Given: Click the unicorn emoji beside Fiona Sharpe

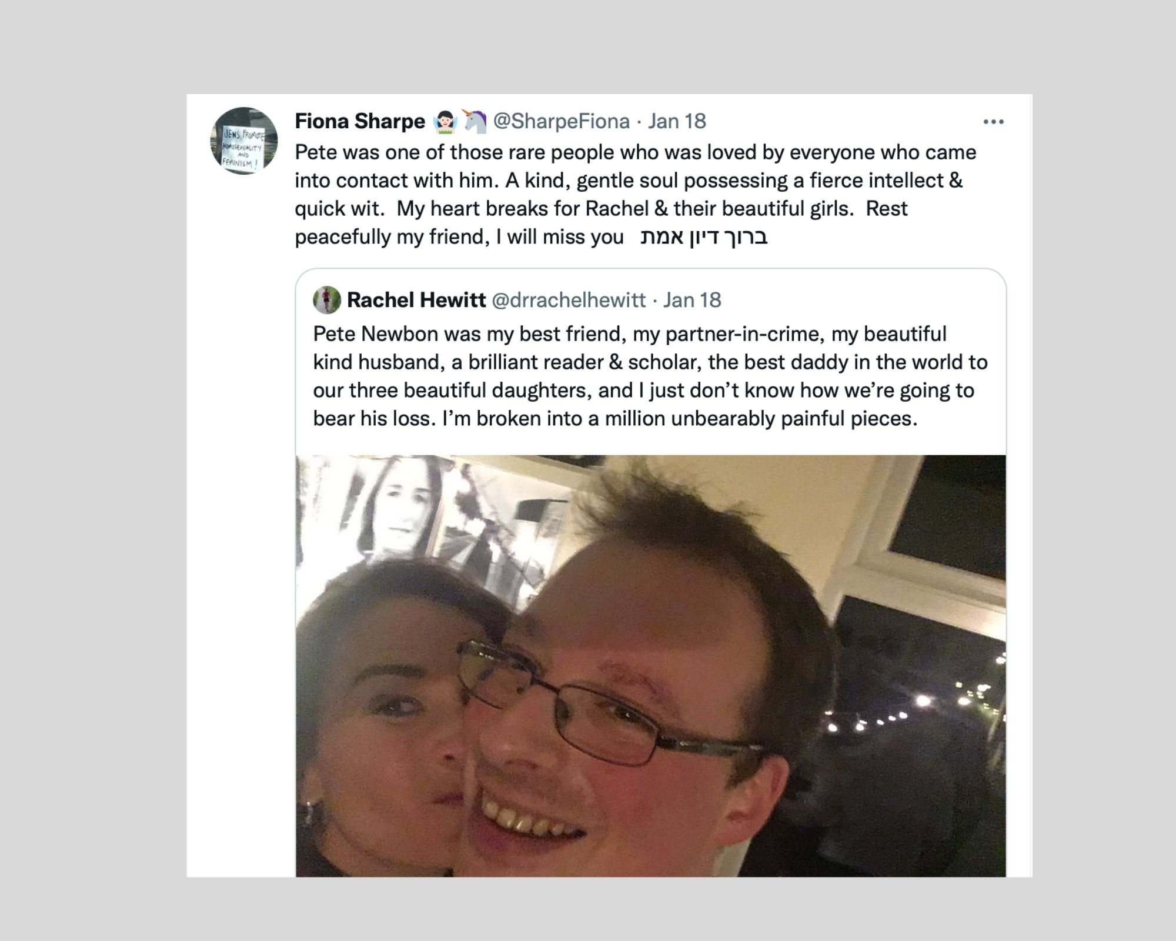Looking at the screenshot, I should (475, 121).
